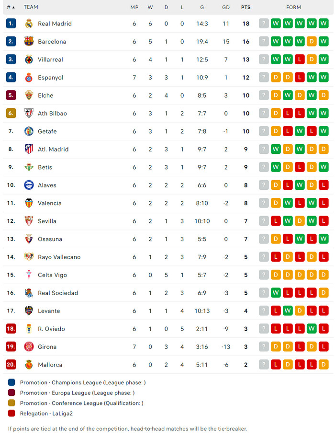Click the Espanyol club crest

29,78
